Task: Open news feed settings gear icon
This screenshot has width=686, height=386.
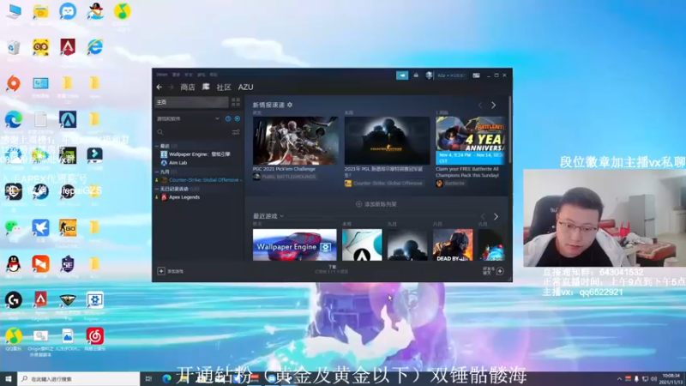Action: (290, 105)
